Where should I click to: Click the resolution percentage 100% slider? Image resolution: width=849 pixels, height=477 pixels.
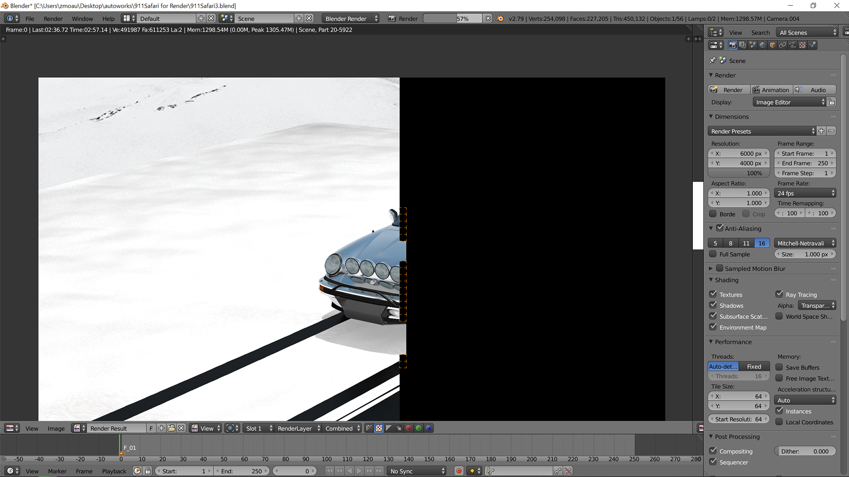[x=738, y=173]
